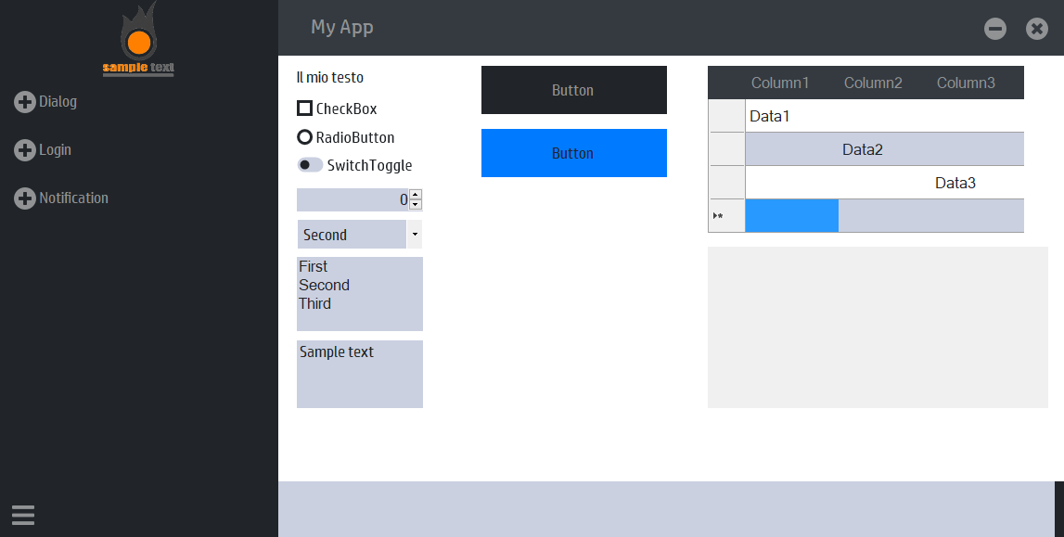The image size is (1064, 537).
Task: Tick the CheckBox option
Action: 304,109
